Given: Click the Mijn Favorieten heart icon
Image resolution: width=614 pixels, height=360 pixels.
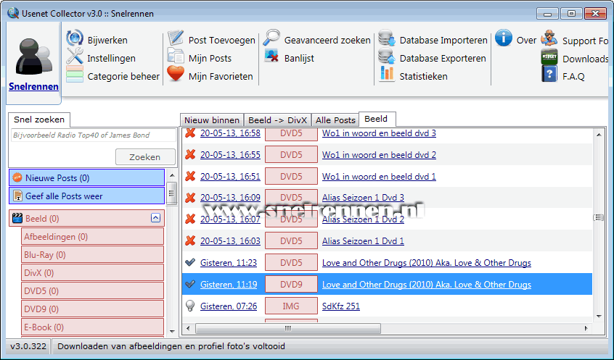Looking at the screenshot, I should 176,74.
